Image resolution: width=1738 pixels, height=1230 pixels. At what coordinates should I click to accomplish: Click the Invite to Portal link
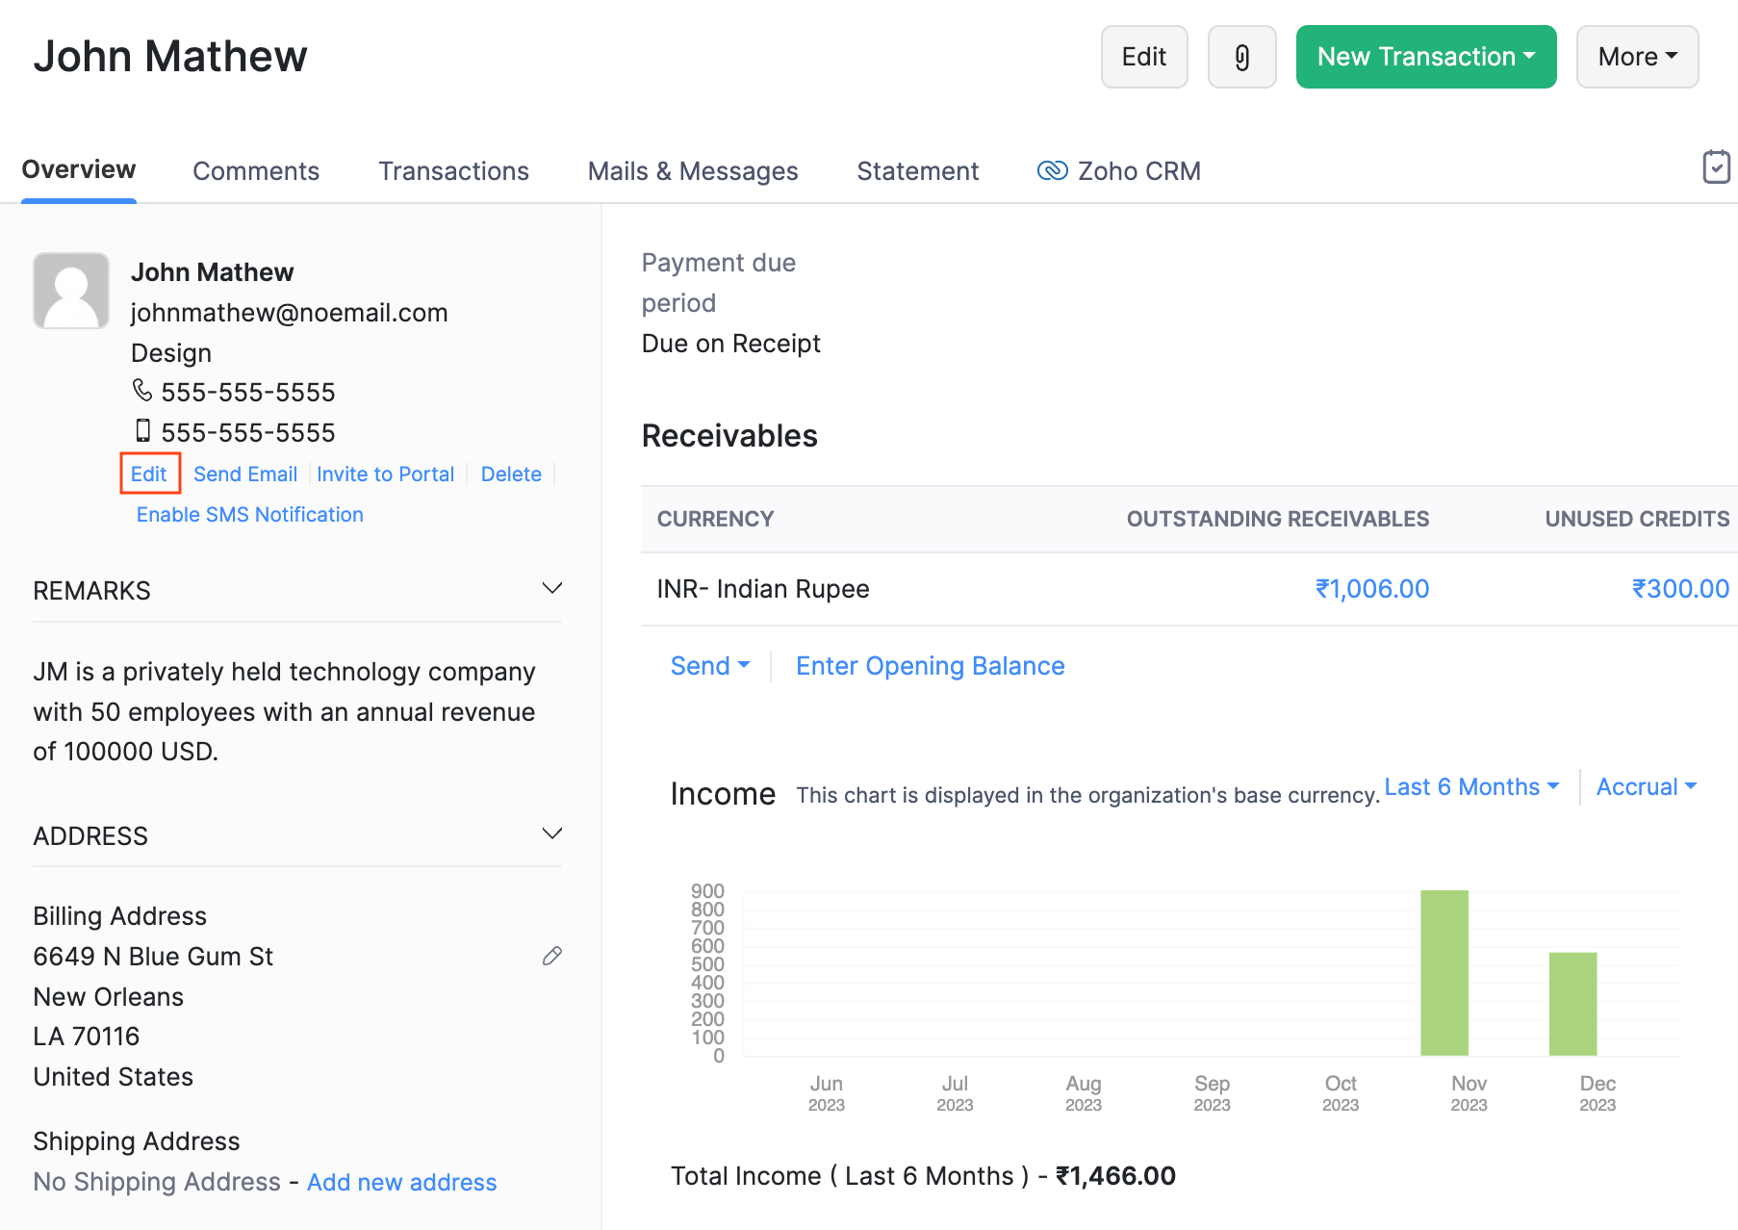point(385,474)
